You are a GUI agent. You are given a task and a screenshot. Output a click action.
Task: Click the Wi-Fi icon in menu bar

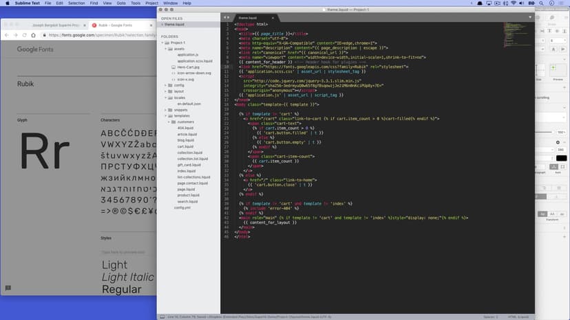tap(513, 3)
